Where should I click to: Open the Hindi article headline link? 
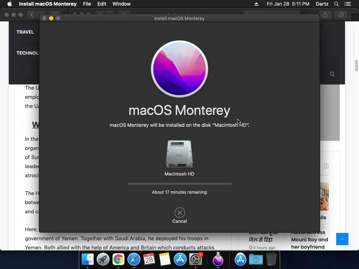click(x=263, y=236)
